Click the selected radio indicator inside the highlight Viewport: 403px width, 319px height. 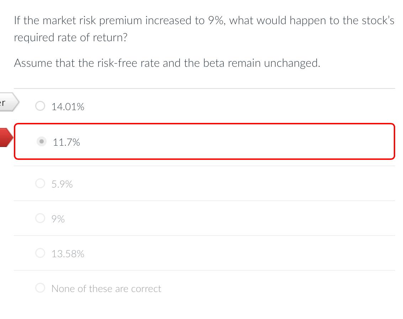(x=42, y=141)
